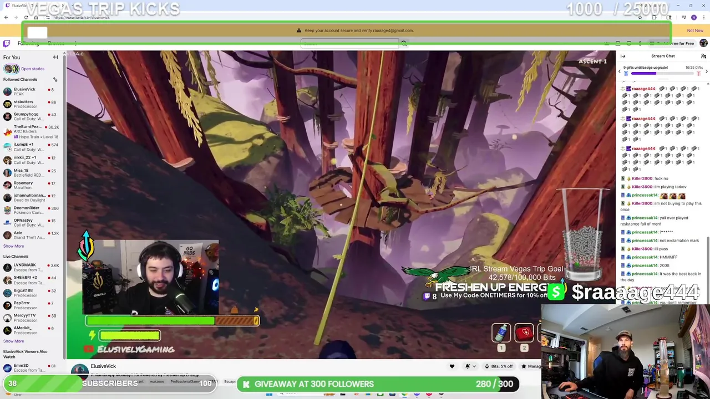Open Emm3D recommended channel
Screen dimensions: 710x399
pyautogui.click(x=31, y=368)
